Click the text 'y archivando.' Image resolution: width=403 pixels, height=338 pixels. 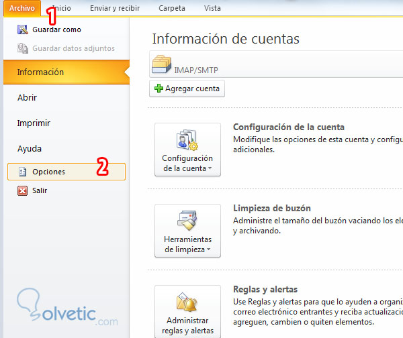tap(257, 231)
